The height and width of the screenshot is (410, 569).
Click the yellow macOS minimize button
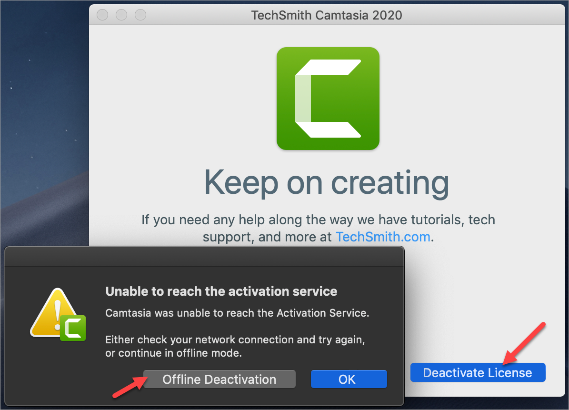121,15
